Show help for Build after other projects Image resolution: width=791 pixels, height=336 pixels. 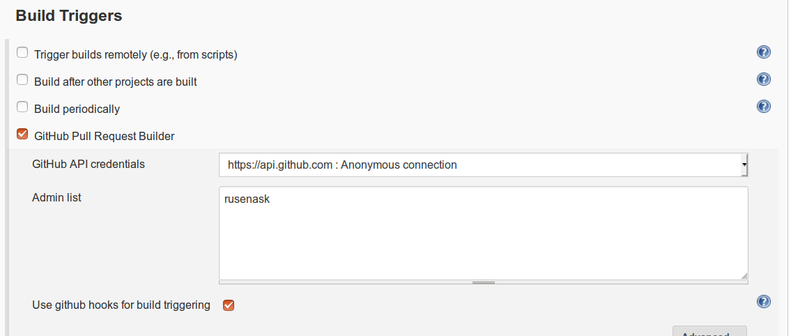[x=763, y=79]
